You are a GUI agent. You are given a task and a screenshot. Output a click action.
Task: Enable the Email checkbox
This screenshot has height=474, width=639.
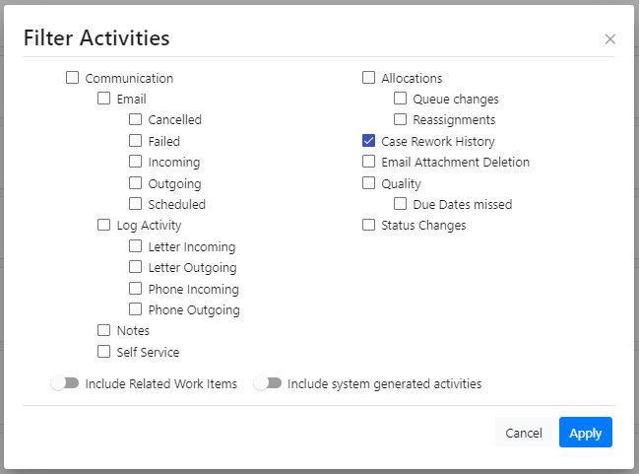pyautogui.click(x=103, y=99)
